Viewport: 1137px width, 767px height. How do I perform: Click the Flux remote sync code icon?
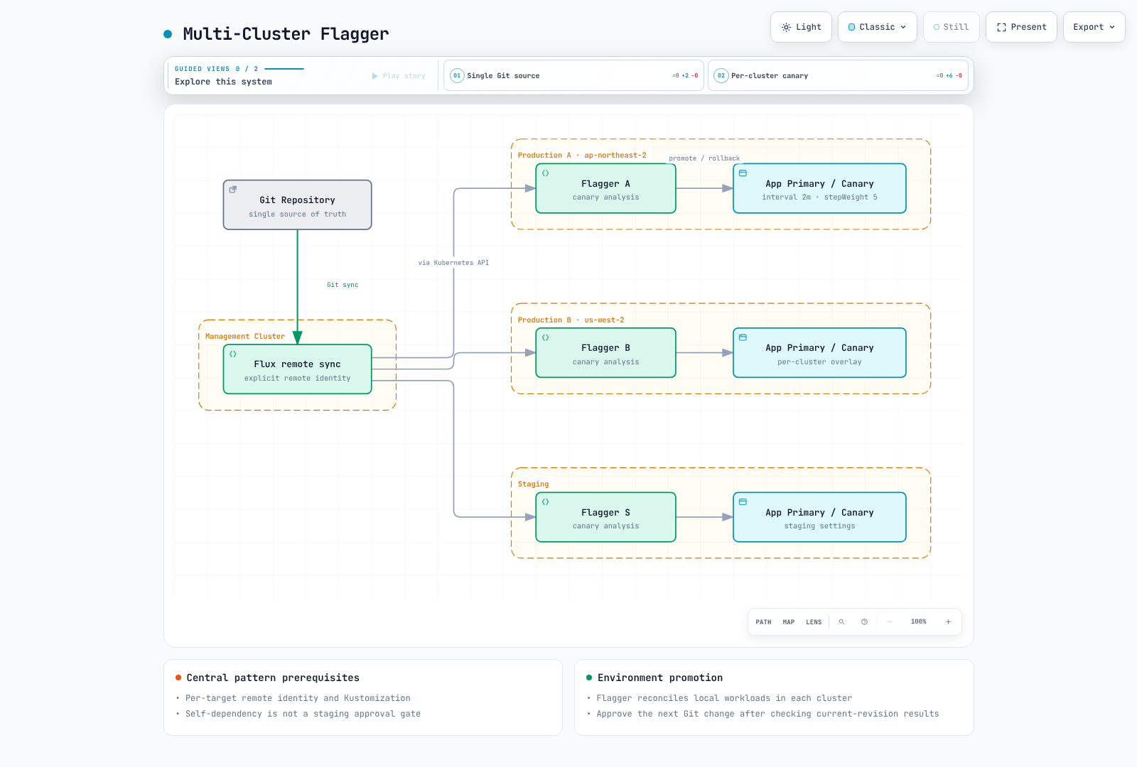click(232, 354)
